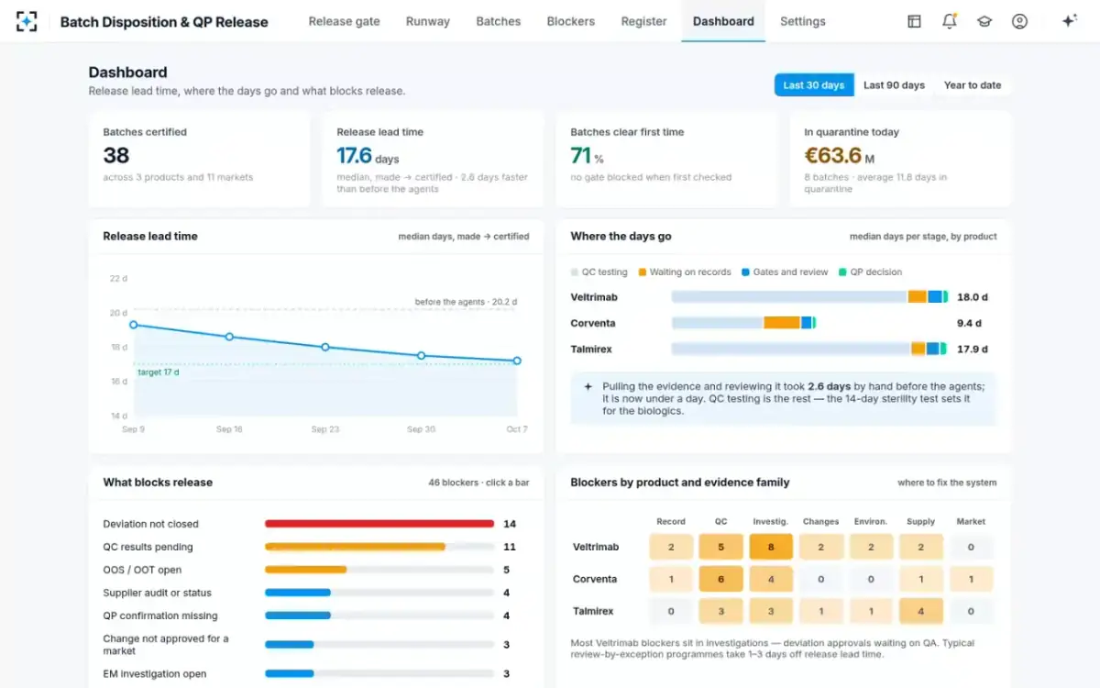1100x688 pixels.
Task: Click the Oct 7 data point
Action: tap(517, 361)
